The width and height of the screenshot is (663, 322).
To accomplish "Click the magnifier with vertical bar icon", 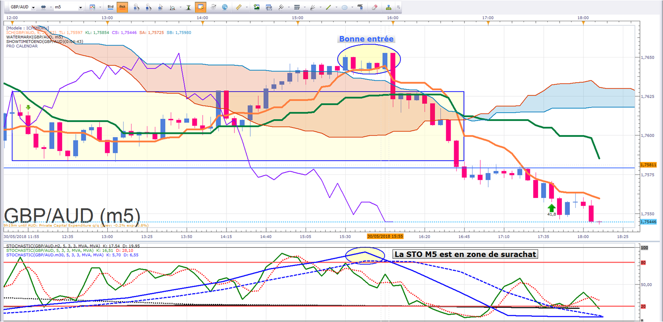I will tap(172, 8).
